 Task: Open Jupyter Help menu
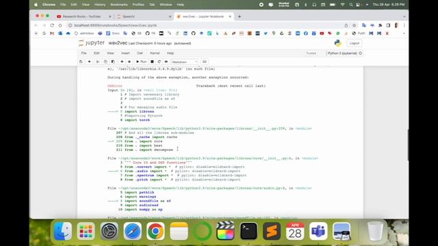coord(170,53)
